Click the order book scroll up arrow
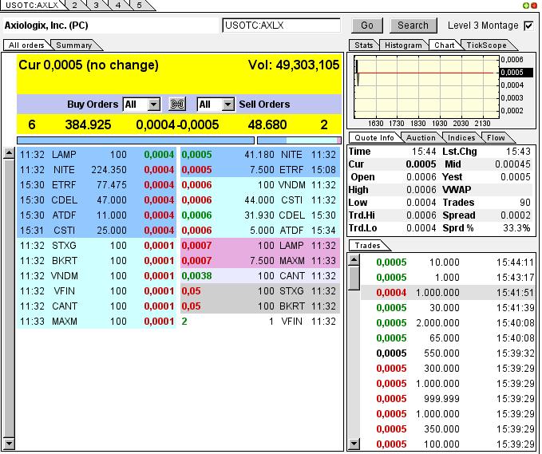Viewport: 542px width, 454px height. click(9, 152)
